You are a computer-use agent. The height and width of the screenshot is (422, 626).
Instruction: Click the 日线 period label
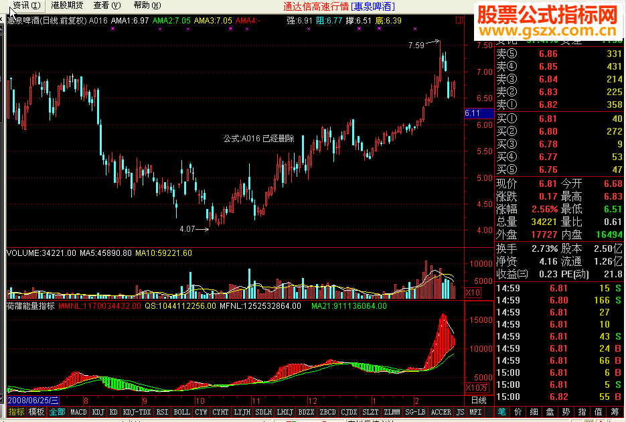[479, 401]
